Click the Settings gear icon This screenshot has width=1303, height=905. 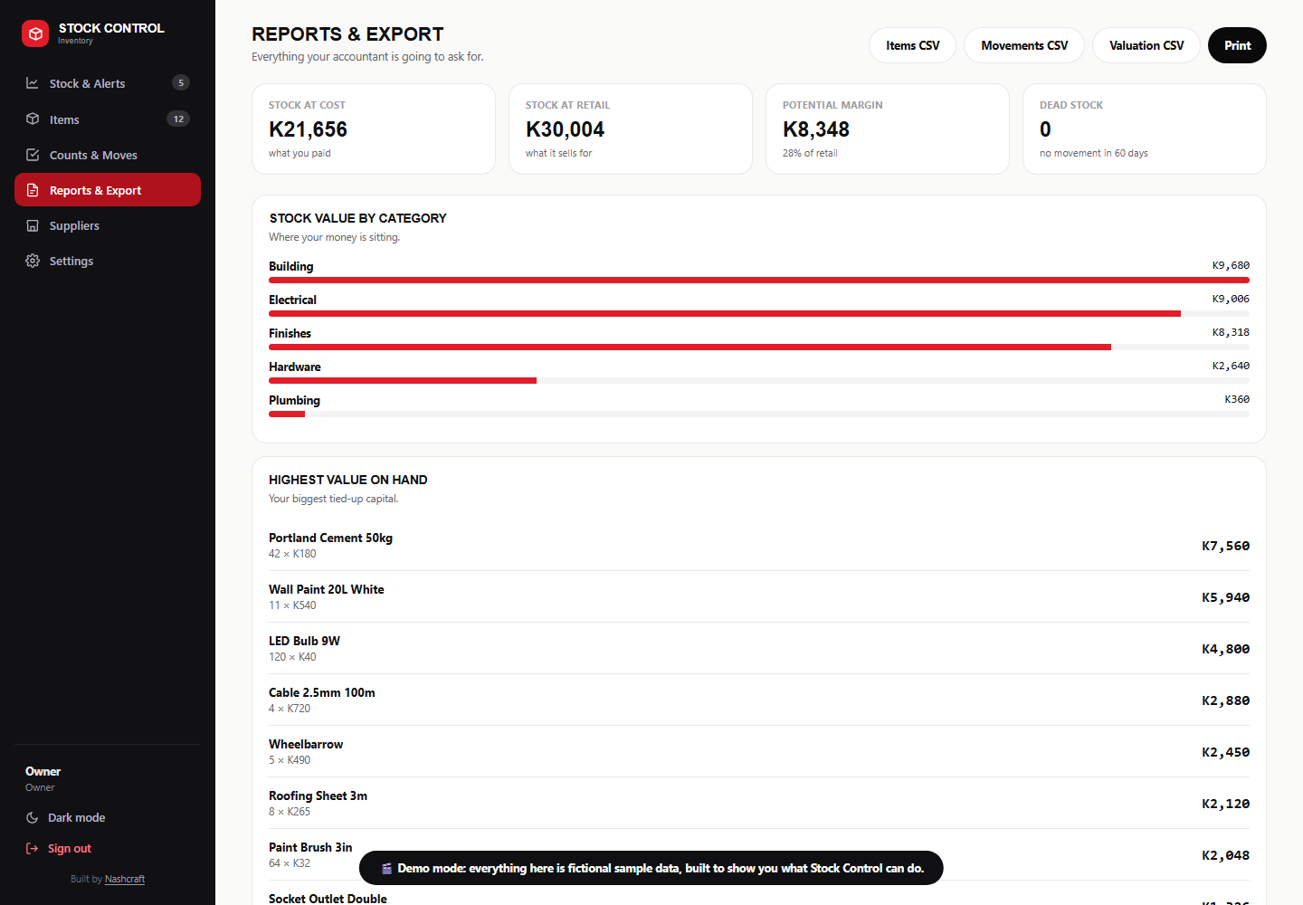tap(33, 261)
